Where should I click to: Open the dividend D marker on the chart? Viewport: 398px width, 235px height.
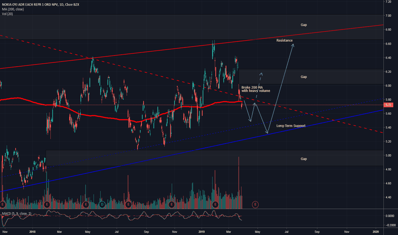tap(102, 204)
